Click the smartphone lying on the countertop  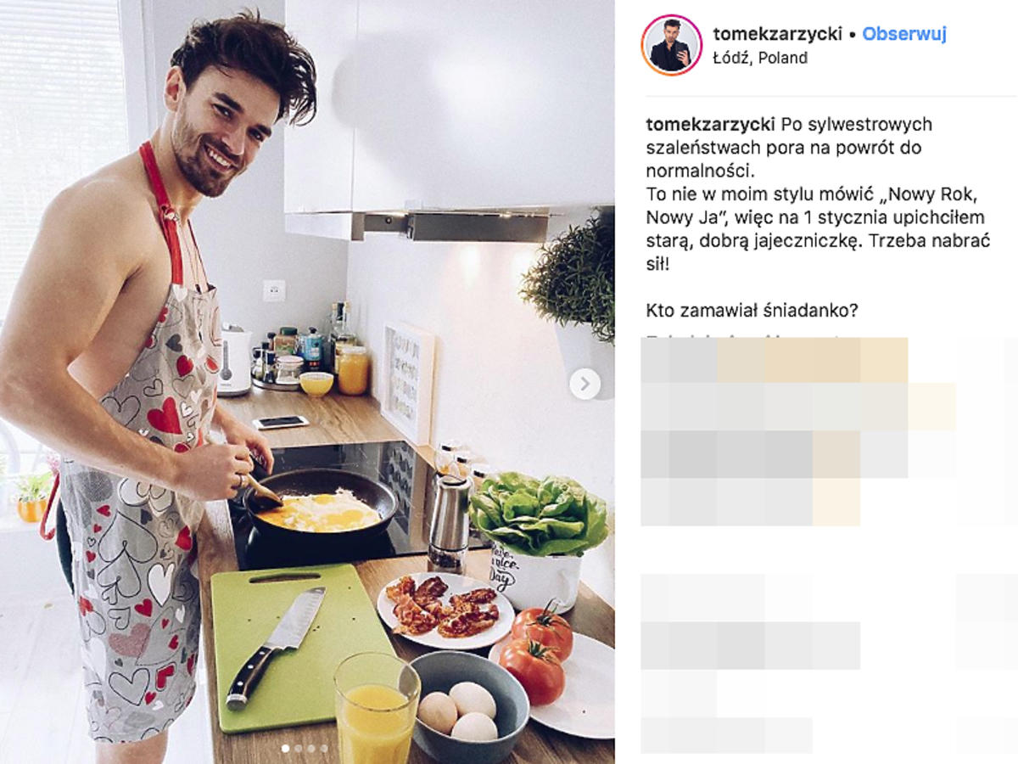click(x=281, y=422)
